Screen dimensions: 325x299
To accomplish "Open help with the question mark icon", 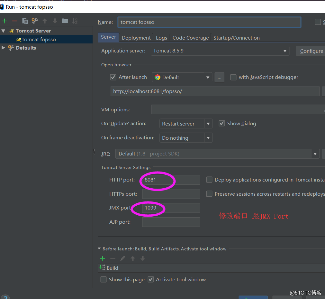I will click(5, 297).
